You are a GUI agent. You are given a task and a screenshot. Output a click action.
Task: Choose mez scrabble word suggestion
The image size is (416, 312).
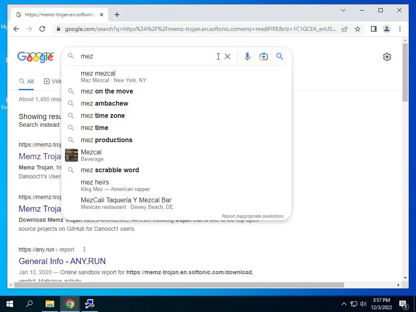coord(176,170)
